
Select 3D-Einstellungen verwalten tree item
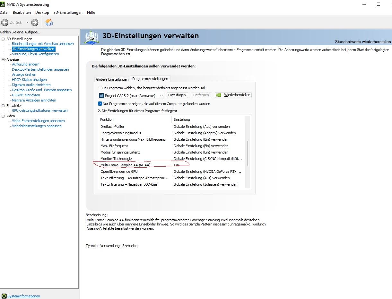point(33,49)
